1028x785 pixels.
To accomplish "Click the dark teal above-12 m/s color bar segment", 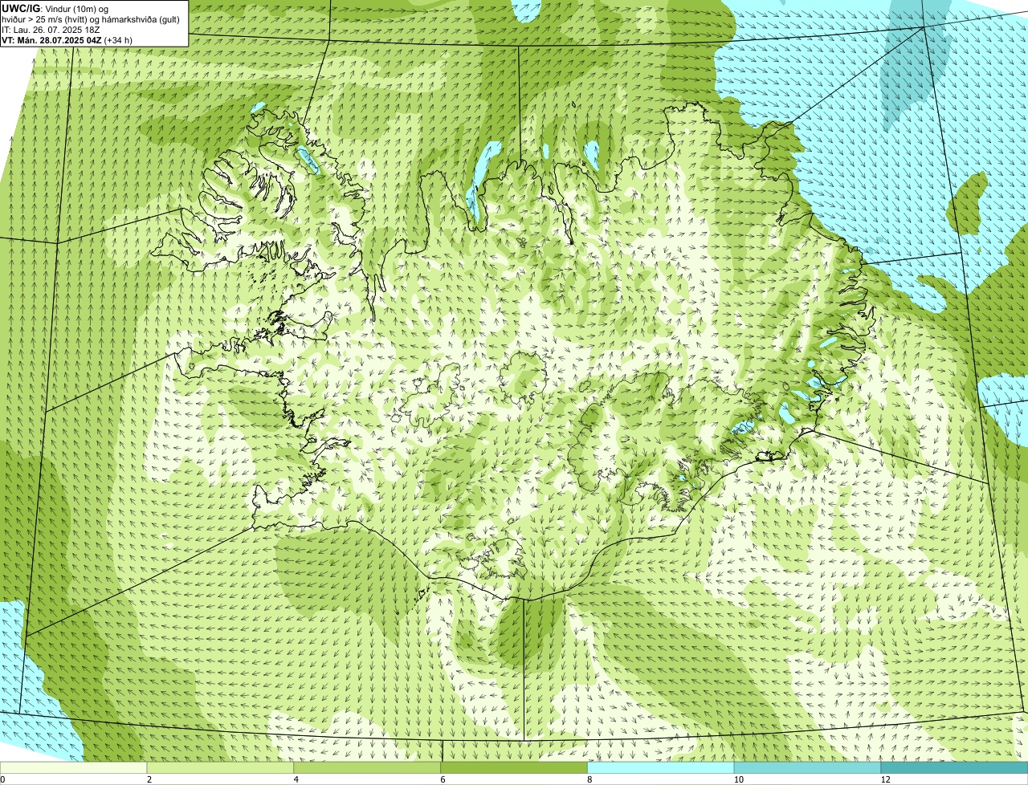I will click(955, 768).
